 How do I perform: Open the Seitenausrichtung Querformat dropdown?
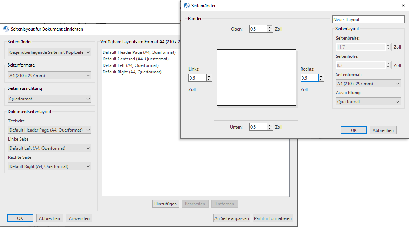point(49,99)
